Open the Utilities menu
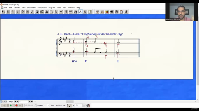 pyautogui.click(x=17, y=7)
